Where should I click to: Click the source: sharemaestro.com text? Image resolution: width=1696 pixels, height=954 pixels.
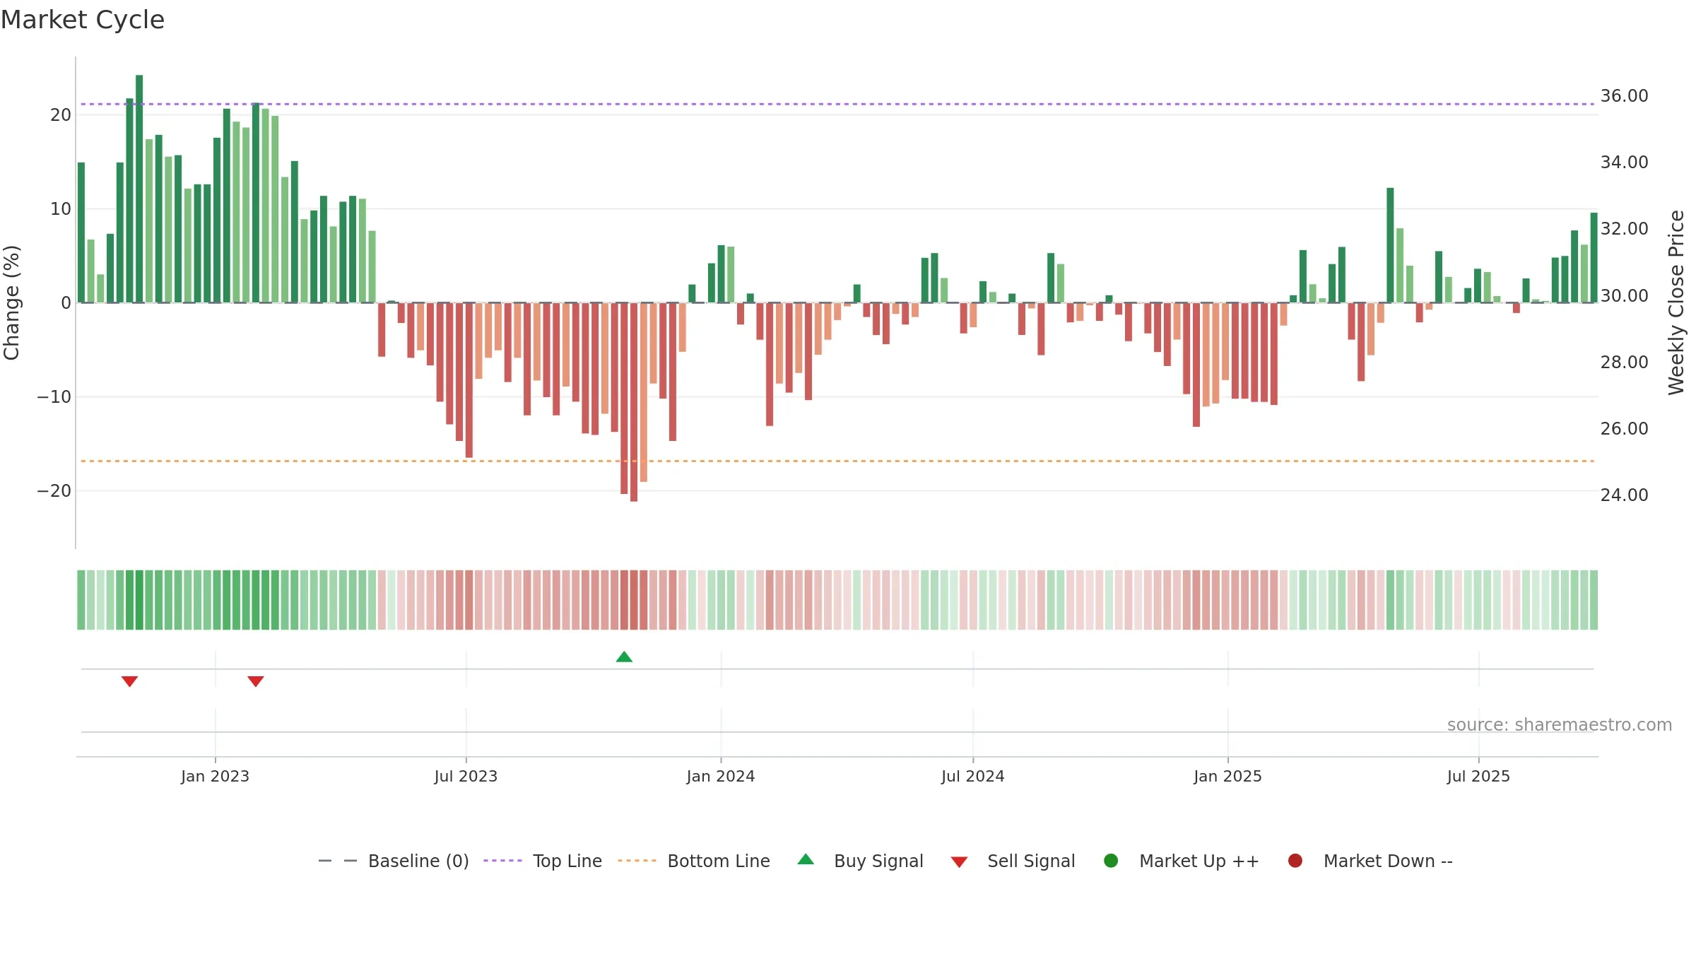[1560, 725]
